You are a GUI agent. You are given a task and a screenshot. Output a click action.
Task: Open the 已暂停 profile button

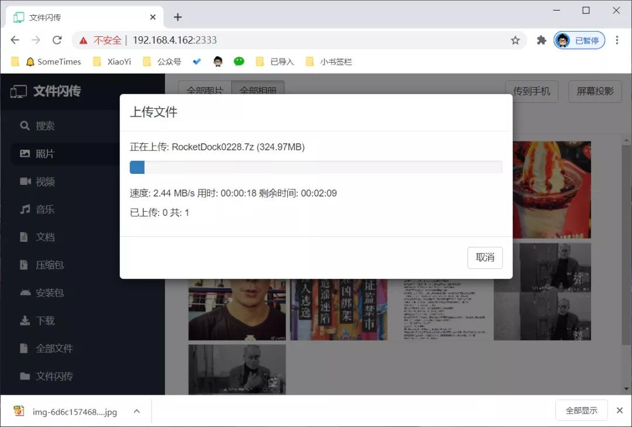(x=579, y=40)
